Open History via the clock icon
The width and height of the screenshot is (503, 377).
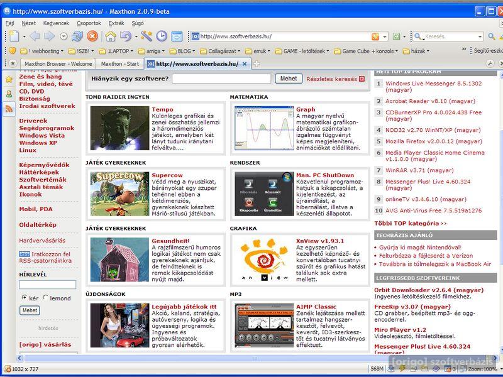tap(162, 36)
